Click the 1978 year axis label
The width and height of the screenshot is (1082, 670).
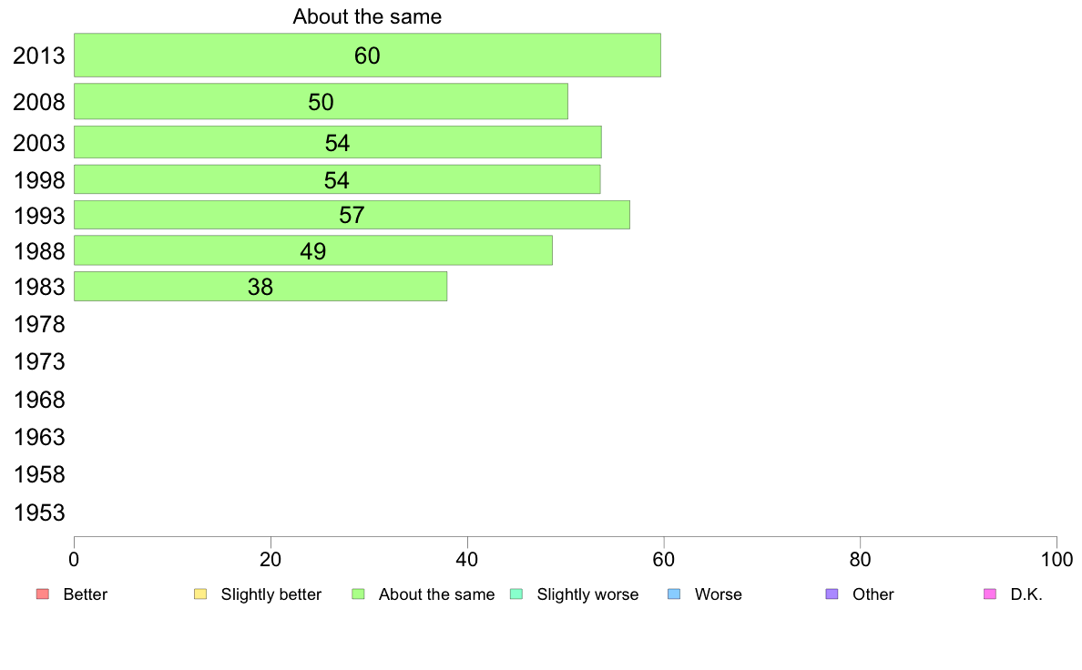pos(39,324)
